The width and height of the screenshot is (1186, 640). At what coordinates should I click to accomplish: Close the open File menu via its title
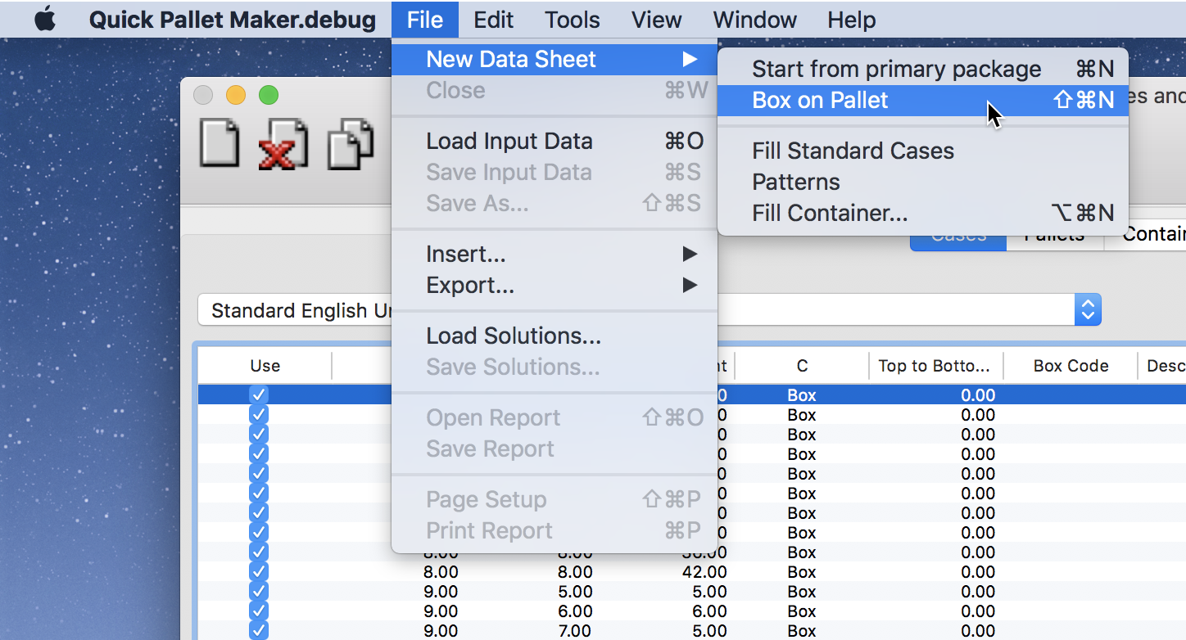point(425,20)
